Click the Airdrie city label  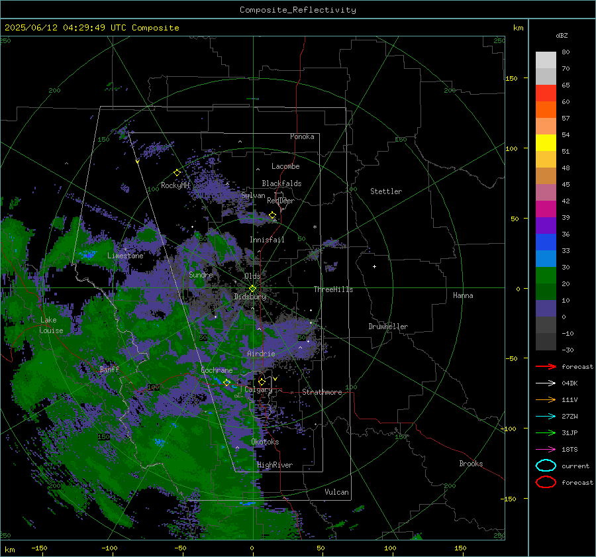pyautogui.click(x=261, y=354)
